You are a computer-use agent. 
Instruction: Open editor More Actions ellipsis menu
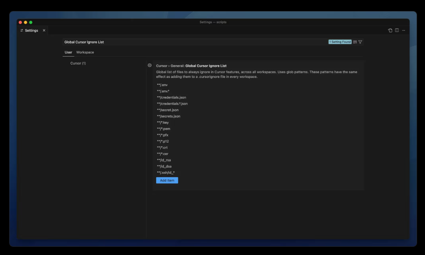point(404,30)
